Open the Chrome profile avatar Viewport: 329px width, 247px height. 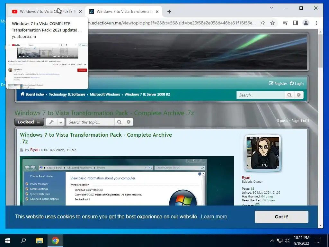point(306,23)
